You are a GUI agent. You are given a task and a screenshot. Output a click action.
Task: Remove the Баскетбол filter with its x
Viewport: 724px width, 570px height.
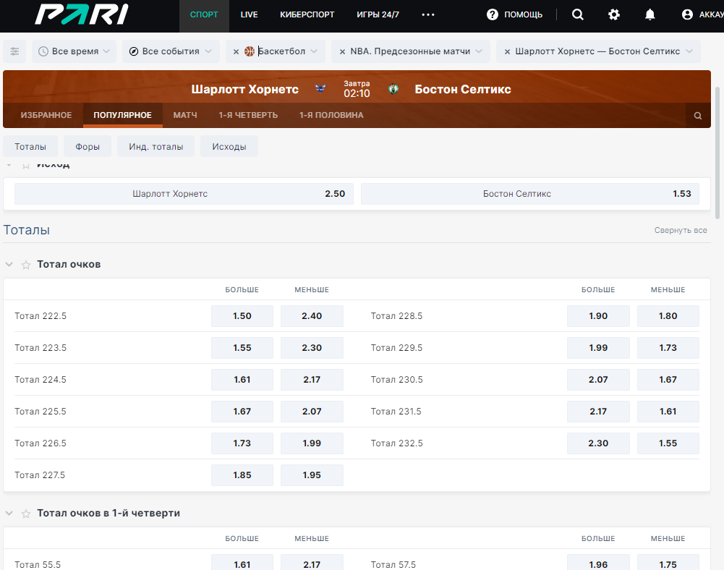(236, 52)
